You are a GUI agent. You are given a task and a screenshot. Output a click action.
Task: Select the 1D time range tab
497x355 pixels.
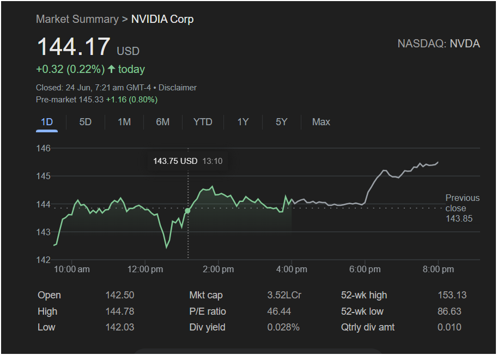tap(47, 122)
